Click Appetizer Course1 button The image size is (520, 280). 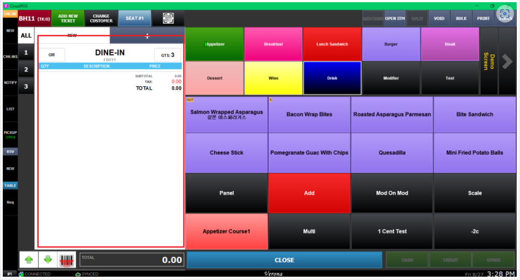pyautogui.click(x=226, y=232)
